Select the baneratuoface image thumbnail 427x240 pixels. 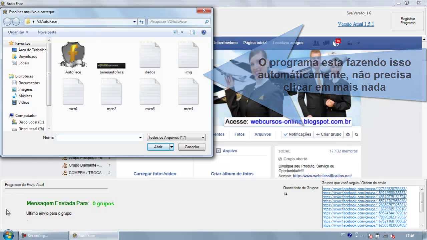pos(111,66)
